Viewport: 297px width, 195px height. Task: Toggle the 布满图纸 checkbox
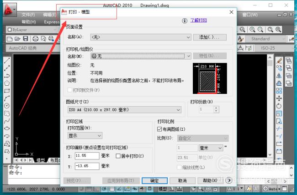click(x=159, y=129)
